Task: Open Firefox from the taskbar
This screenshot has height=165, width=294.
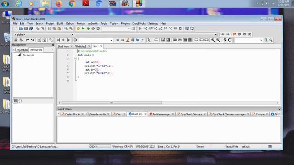Action: pos(59,4)
